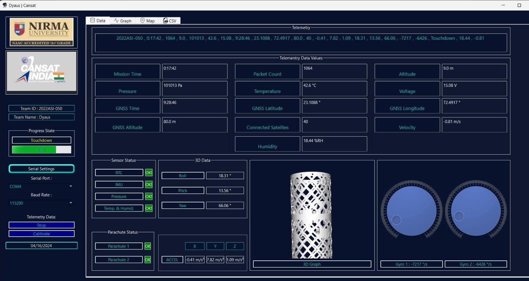The width and height of the screenshot is (529, 281).
Task: Click the ACCEL X value -0.41 m/s²
Action: click(x=195, y=260)
